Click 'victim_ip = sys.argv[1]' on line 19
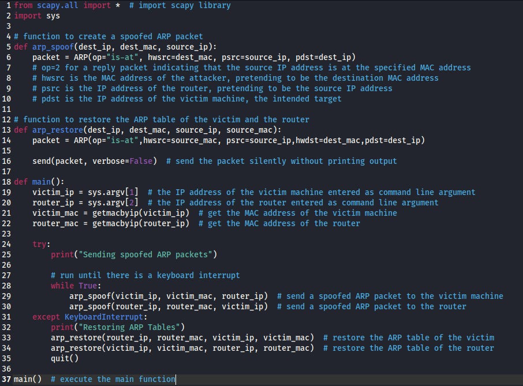Image resolution: width=523 pixels, height=386 pixels. click(x=85, y=192)
